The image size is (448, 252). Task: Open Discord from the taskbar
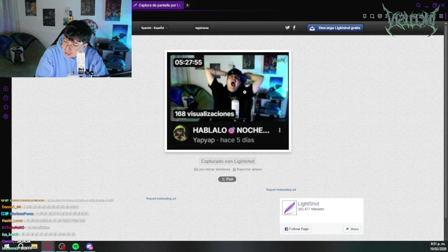pyautogui.click(x=90, y=247)
